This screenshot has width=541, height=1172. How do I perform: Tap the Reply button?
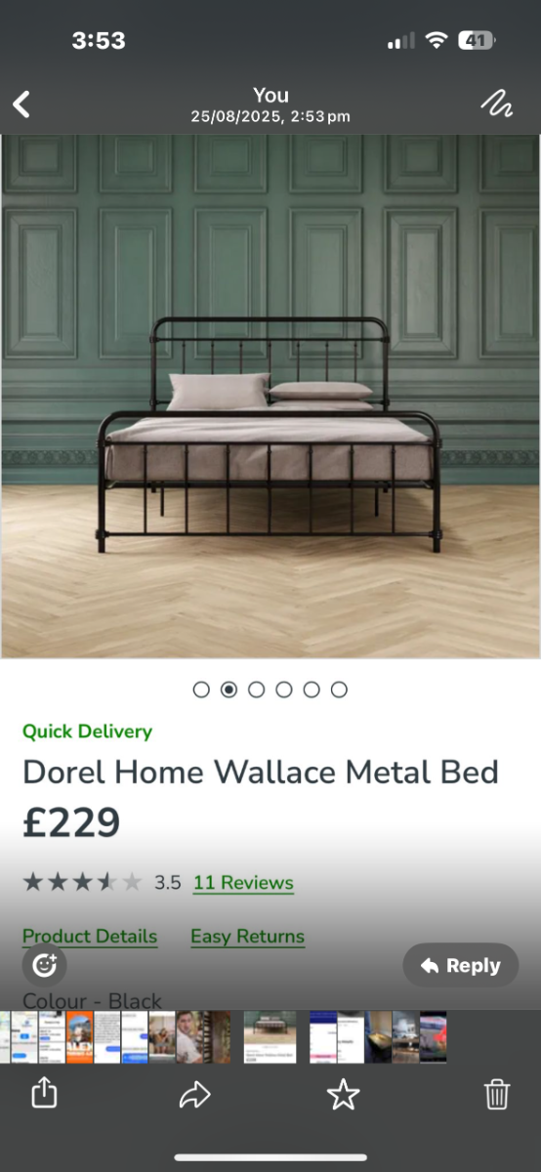pyautogui.click(x=461, y=965)
